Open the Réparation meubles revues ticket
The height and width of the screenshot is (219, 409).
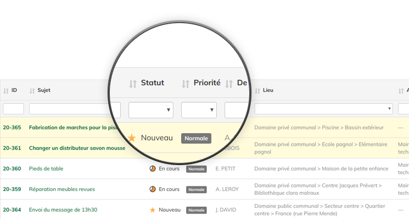point(62,189)
